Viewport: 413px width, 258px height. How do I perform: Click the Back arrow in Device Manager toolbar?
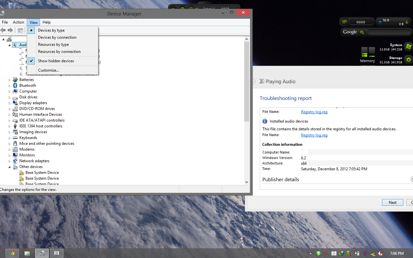3,30
